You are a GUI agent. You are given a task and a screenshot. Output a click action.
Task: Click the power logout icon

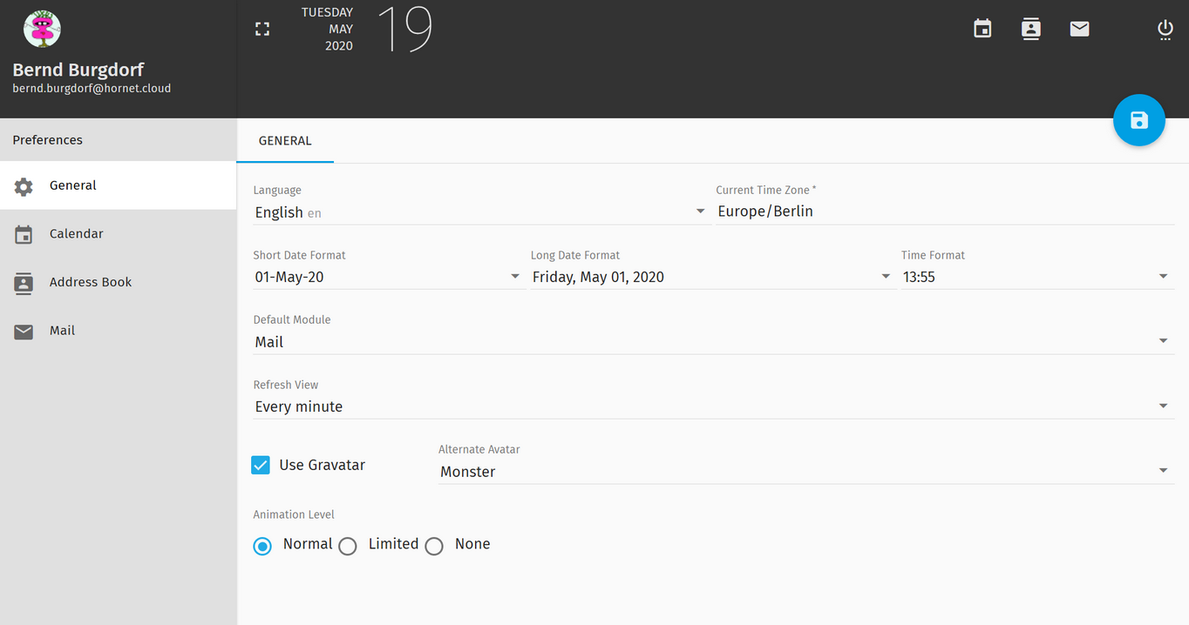click(1165, 30)
